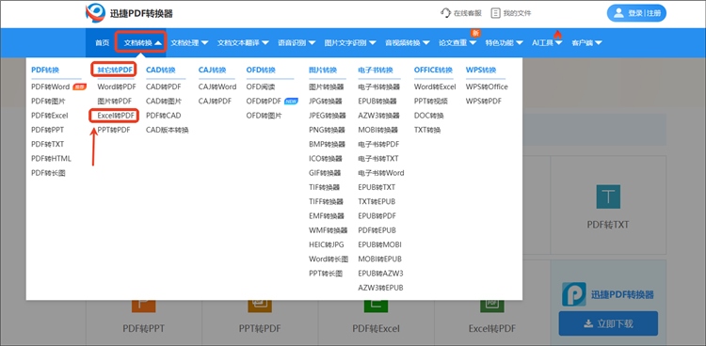Click the 迅捷PDF转换器 download panel icon
The height and width of the screenshot is (346, 706).
coord(573,294)
